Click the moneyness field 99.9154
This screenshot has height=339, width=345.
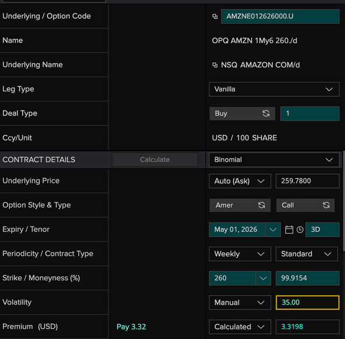click(308, 278)
